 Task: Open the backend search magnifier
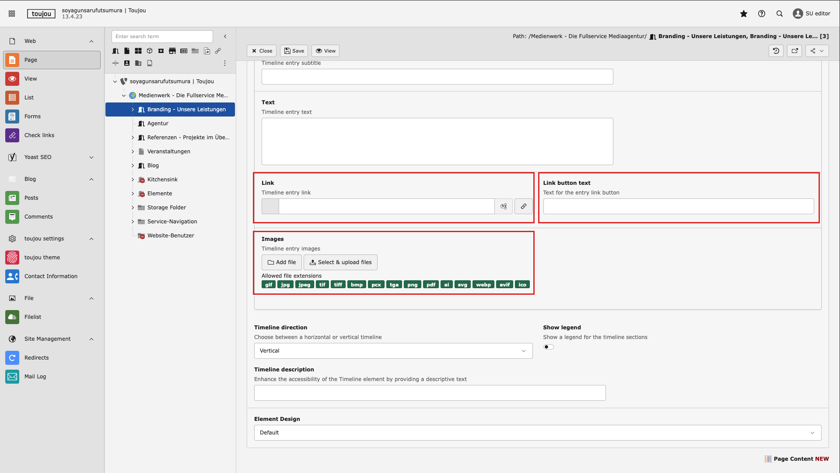pos(780,14)
